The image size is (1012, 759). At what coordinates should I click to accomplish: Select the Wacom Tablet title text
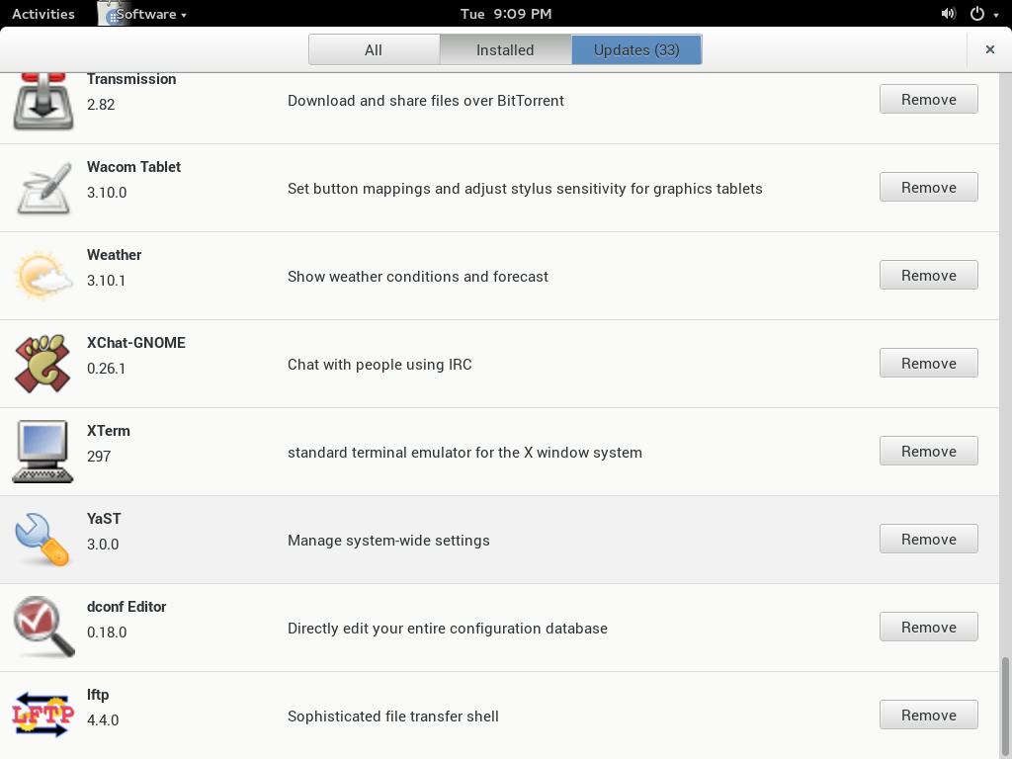[x=134, y=166]
